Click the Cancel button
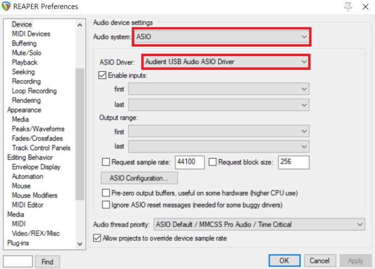Image resolution: width=375 pixels, height=269 pixels. pos(320,260)
